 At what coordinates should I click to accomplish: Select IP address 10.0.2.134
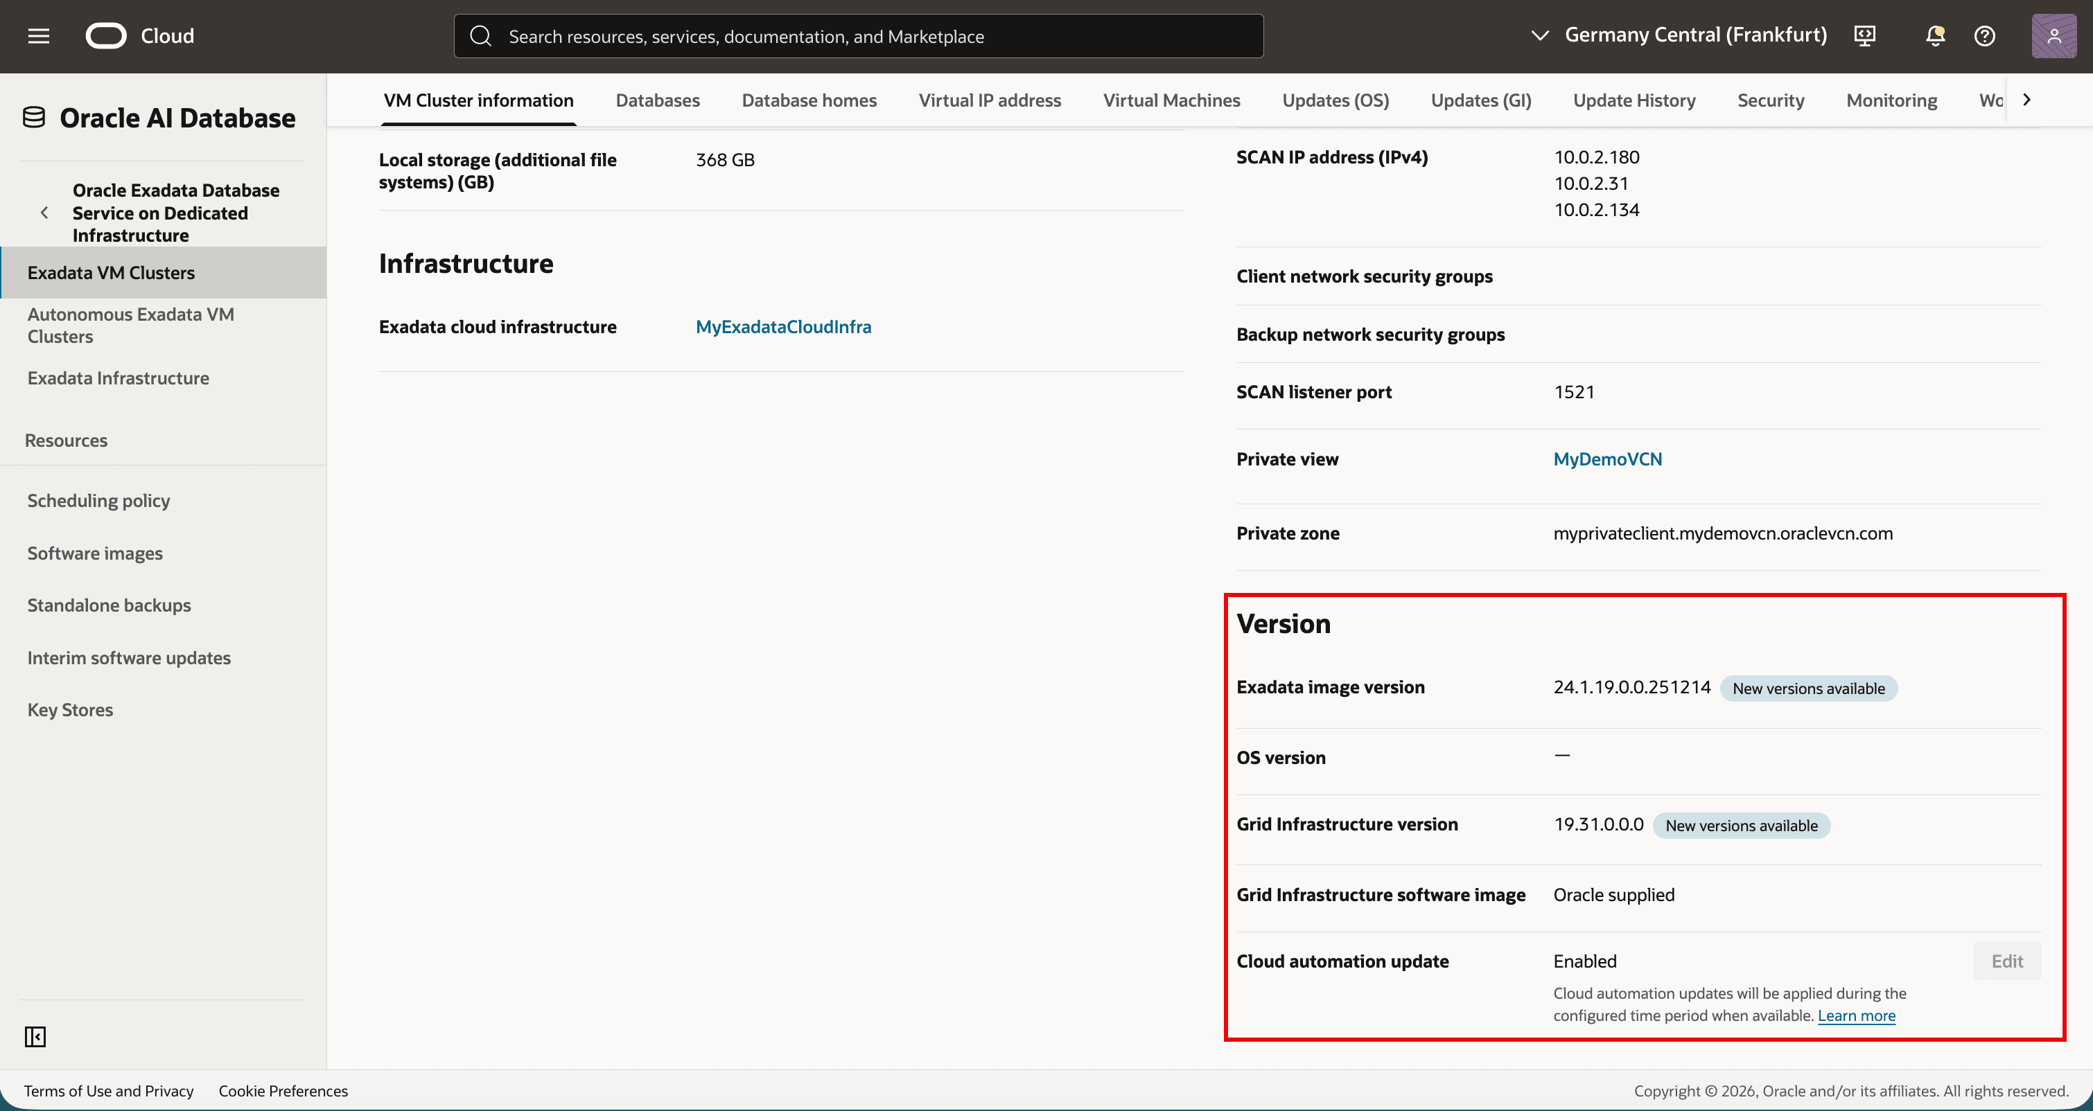[x=1597, y=210]
